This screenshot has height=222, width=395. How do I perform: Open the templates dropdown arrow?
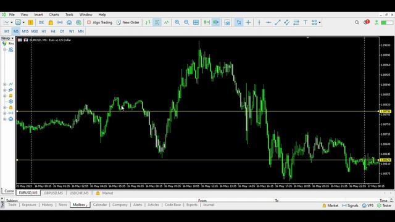(23, 22)
